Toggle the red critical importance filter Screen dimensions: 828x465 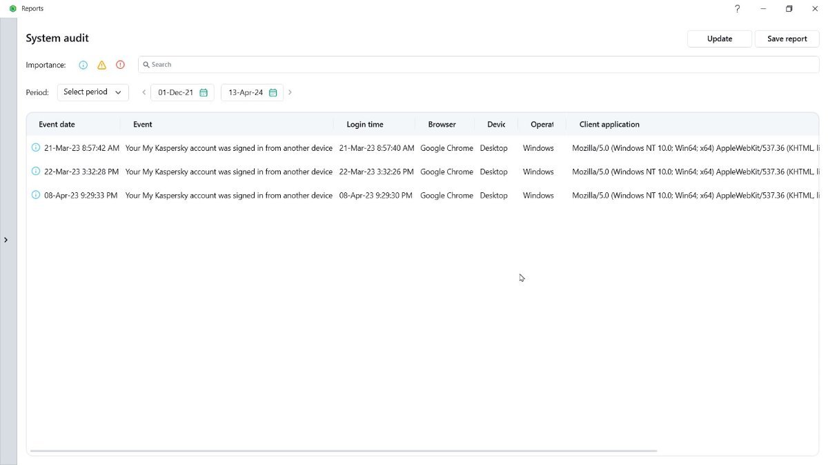120,65
